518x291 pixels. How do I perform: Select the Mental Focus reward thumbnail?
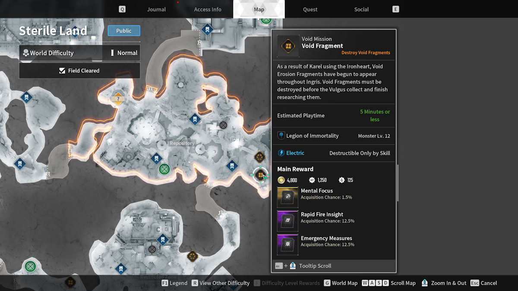coord(288,197)
